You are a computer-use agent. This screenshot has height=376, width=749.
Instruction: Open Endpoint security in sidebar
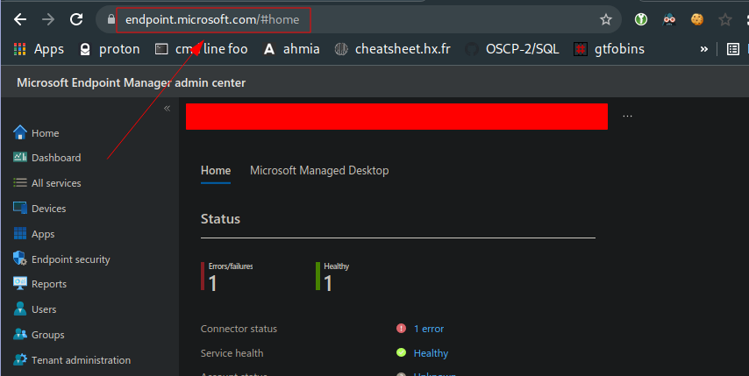pos(71,259)
